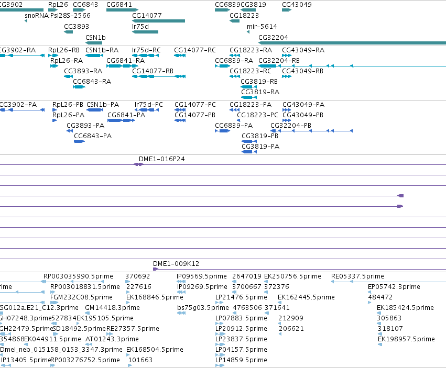Screen dimensions: 446x368
Task: Select EST EK168846.5prime
Action: [155, 297]
